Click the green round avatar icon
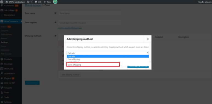 (55, 2)
